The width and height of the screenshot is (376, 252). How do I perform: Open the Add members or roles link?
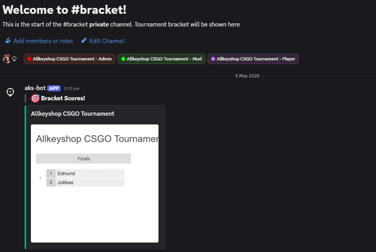point(43,41)
